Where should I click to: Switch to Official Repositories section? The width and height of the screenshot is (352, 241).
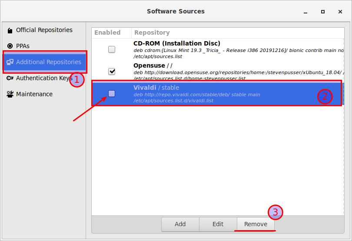pos(44,30)
